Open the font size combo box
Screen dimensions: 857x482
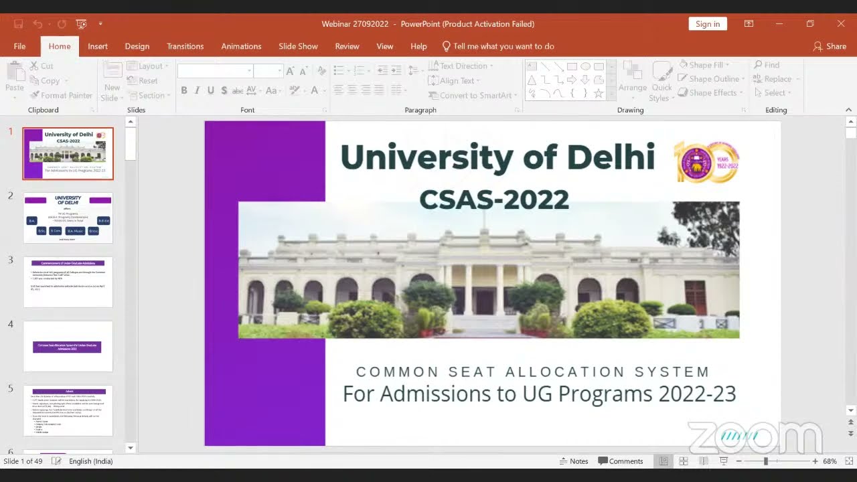point(269,71)
